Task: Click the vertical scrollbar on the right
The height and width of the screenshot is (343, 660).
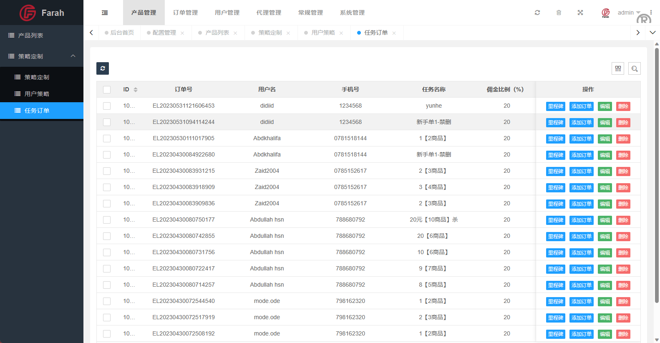Action: (x=657, y=175)
